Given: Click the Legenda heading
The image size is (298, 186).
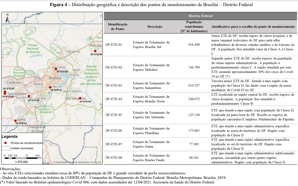Looking at the screenshot, I should point(9,136).
